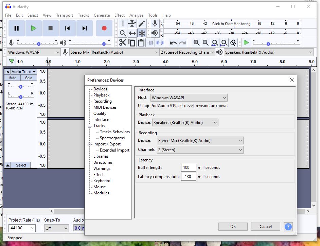Select the Draw (pencil) tool

142,24
